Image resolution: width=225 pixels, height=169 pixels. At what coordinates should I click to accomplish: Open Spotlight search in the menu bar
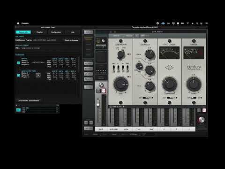pos(197,23)
